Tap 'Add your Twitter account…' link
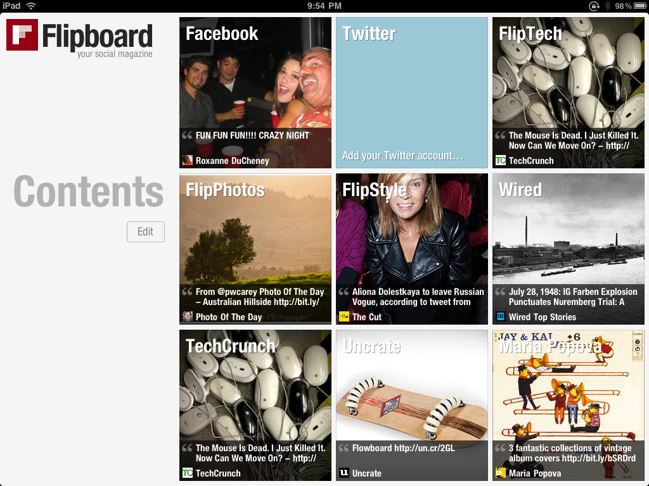The height and width of the screenshot is (486, 649). [402, 156]
